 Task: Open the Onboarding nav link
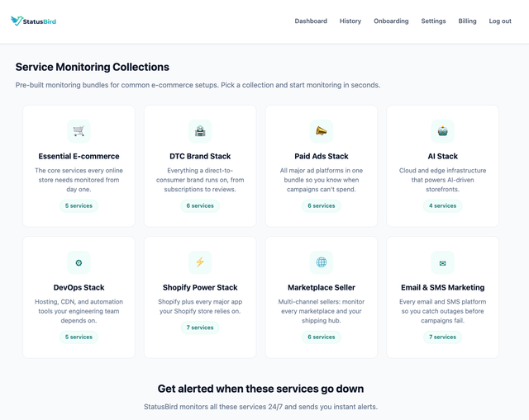point(391,21)
